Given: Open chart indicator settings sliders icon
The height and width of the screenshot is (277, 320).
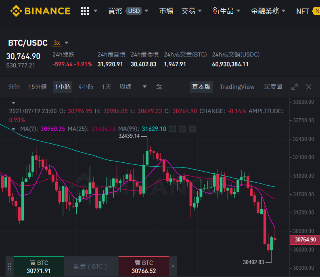Looking at the screenshot, I should (x=159, y=87).
